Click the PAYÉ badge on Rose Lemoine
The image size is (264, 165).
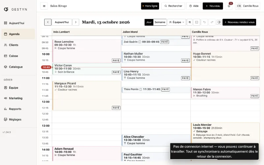116,60
